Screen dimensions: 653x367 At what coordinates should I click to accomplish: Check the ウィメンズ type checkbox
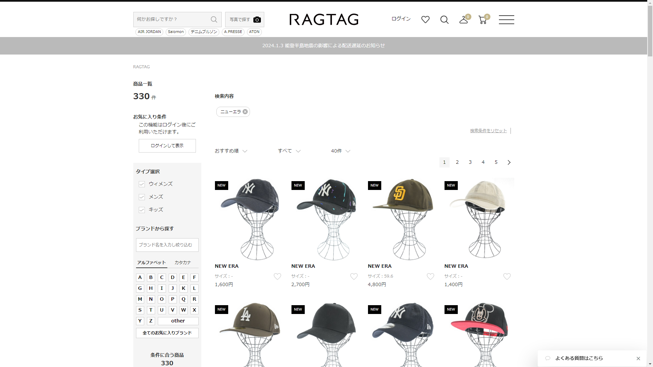[142, 184]
